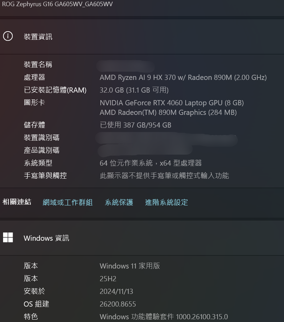The image size is (284, 322).
Task: Click the OS build 26200.8655 value
Action: [x=118, y=304]
